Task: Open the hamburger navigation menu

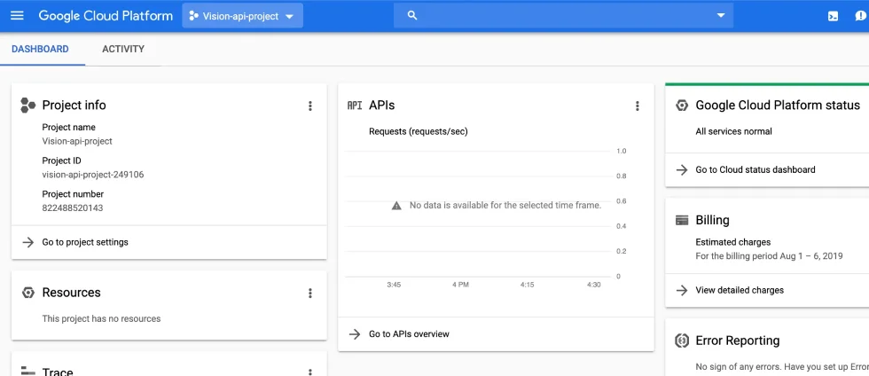Action: pos(17,16)
